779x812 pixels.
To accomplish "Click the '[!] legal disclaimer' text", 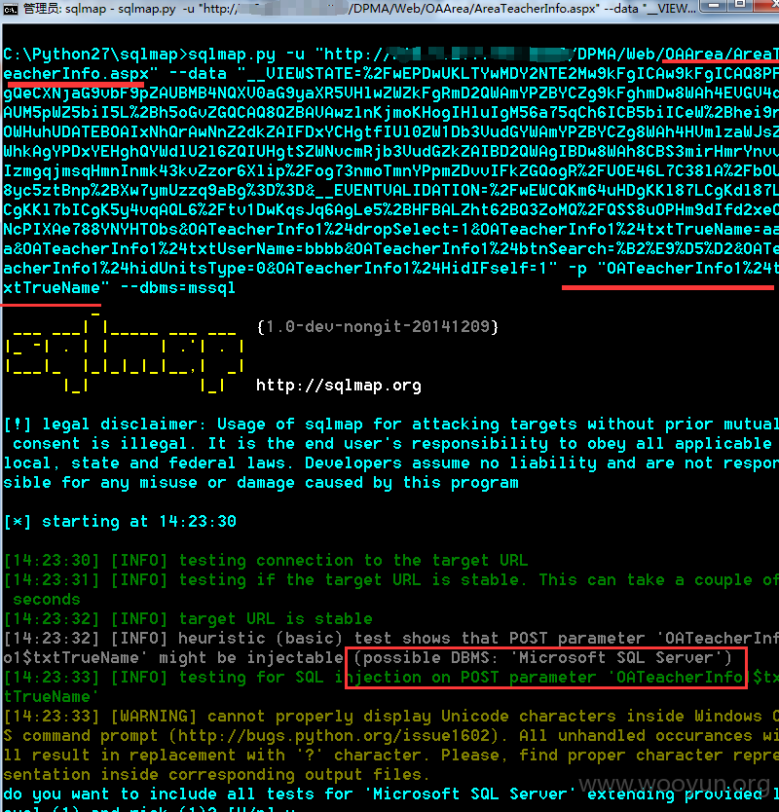I will (104, 424).
